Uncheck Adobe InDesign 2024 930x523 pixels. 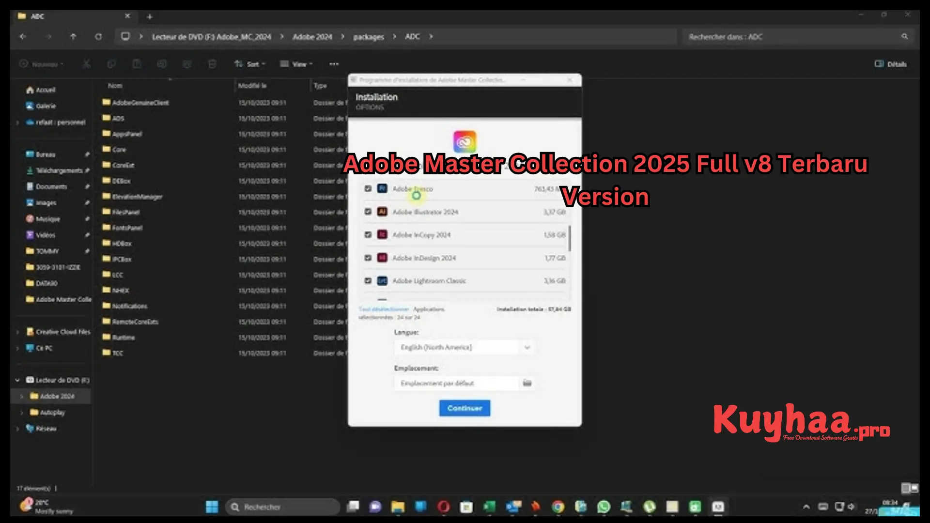point(368,258)
